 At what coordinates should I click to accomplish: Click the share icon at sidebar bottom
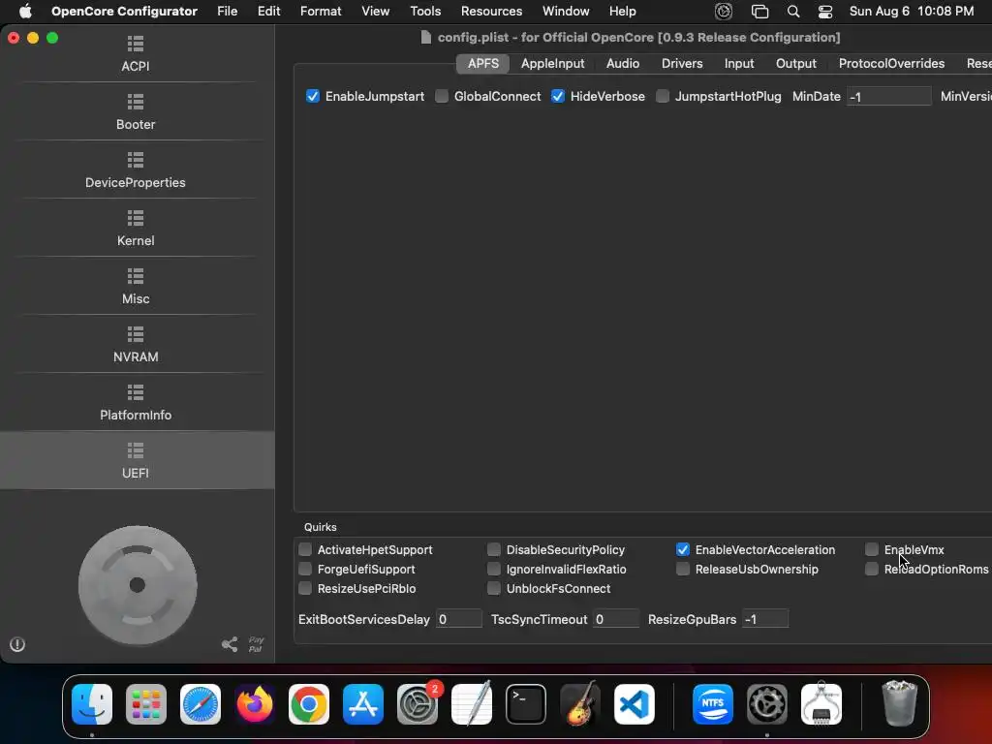pyautogui.click(x=230, y=644)
